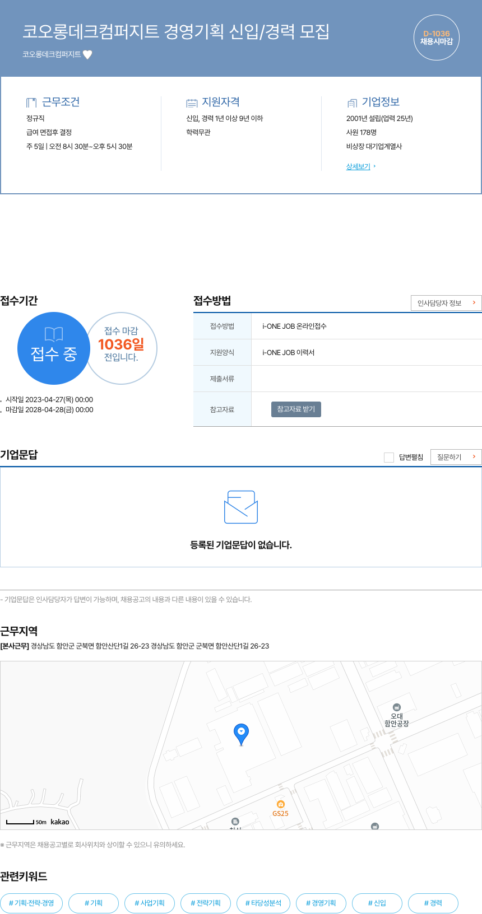Click the 본사근무 address text
The image size is (482, 914).
coord(135,646)
